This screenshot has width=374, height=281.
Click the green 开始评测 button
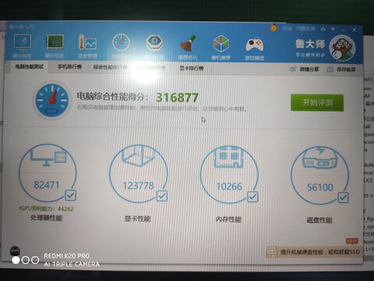coord(317,102)
